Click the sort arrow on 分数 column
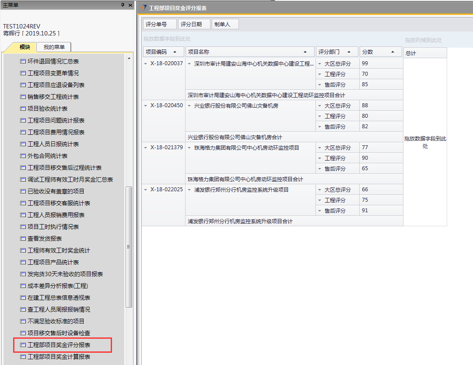This screenshot has width=473, height=365. [393, 52]
